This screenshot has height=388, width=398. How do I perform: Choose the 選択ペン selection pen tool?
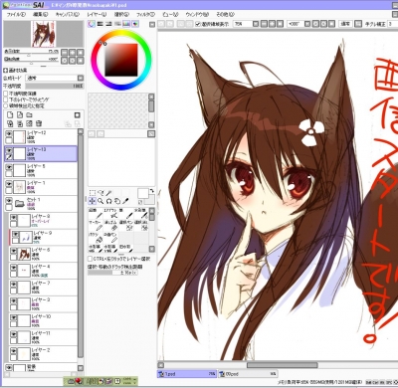[x=125, y=226]
